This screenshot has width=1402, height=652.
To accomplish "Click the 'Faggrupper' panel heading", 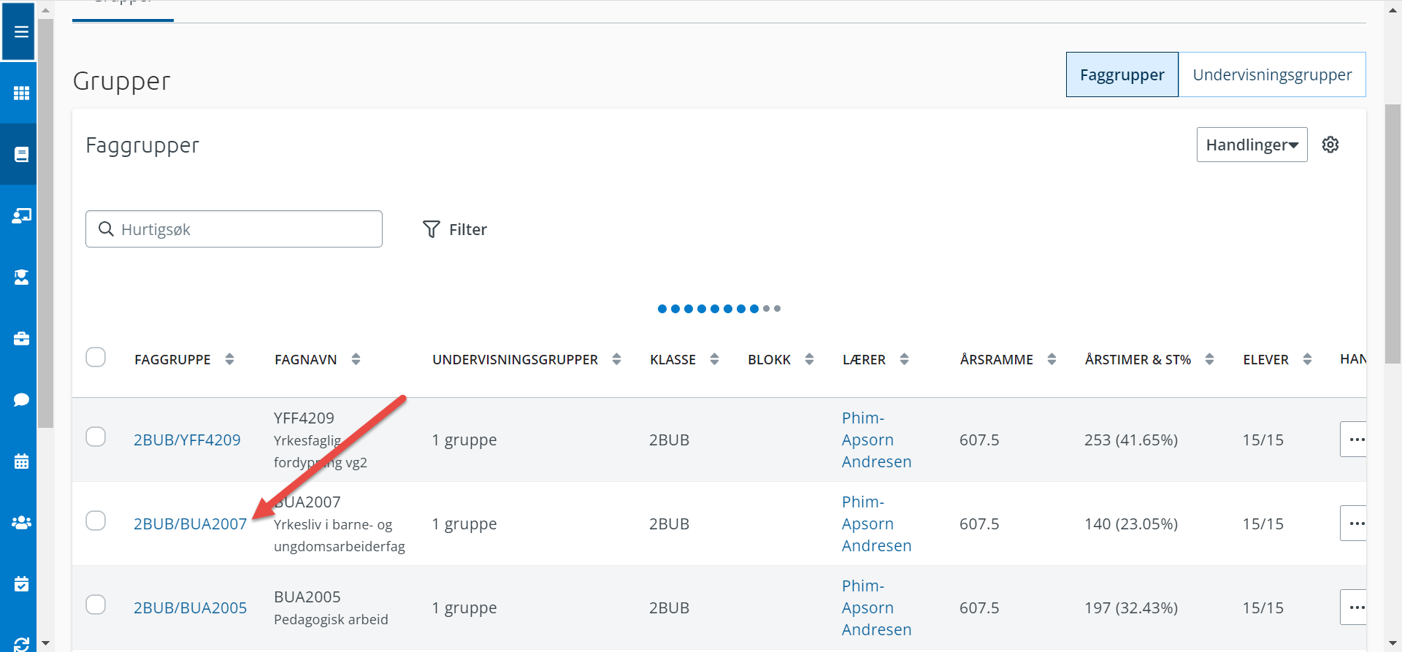I will tap(142, 145).
